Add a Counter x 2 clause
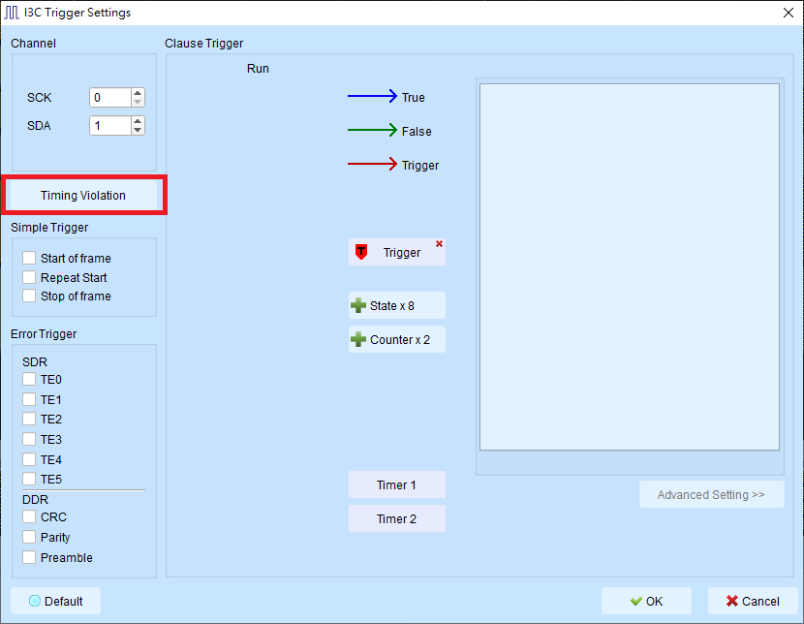Image resolution: width=804 pixels, height=624 pixels. [x=397, y=339]
